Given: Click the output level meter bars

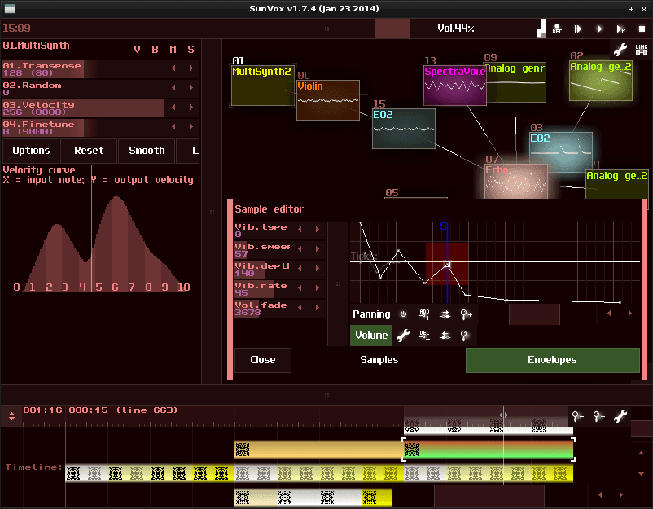Looking at the screenshot, I should pos(541,29).
